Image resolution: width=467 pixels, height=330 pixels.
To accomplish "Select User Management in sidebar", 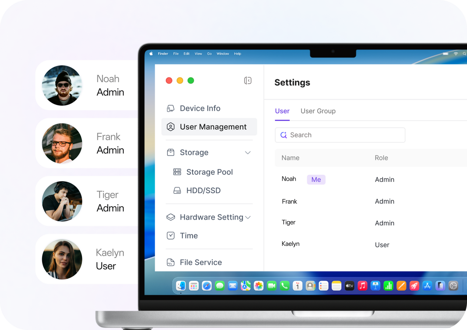I will [x=209, y=127].
